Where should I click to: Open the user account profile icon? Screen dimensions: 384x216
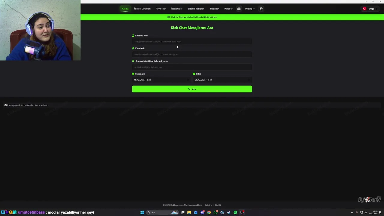coord(261,9)
